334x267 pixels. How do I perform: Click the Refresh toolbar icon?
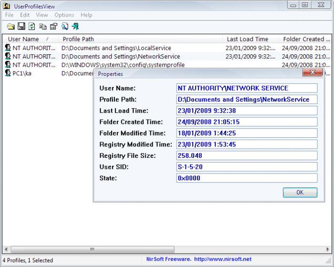click(x=32, y=26)
